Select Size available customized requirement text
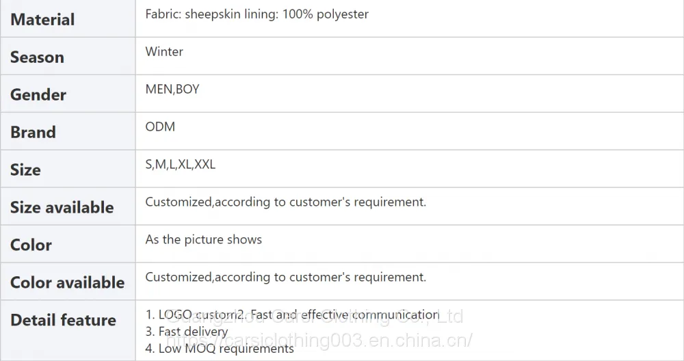Viewport: 684px width, 361px height. (286, 202)
